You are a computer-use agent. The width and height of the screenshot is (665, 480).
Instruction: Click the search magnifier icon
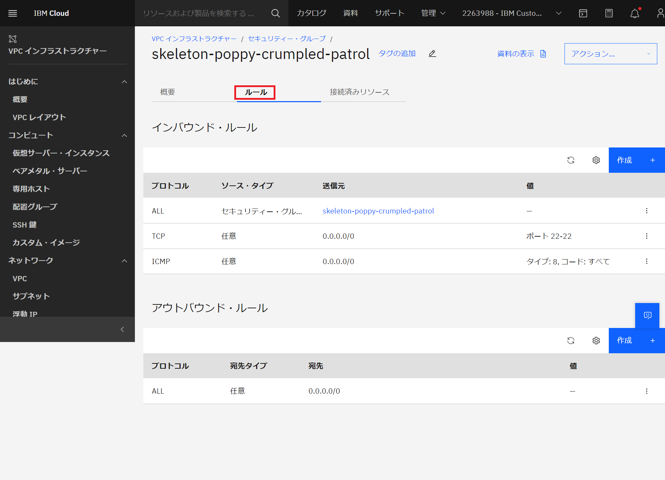pyautogui.click(x=276, y=13)
